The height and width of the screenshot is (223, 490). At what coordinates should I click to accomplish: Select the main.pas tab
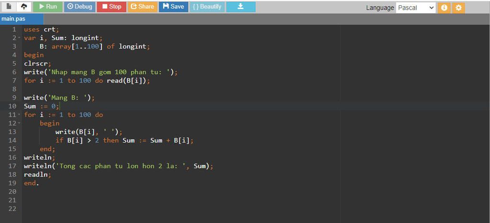click(22, 19)
